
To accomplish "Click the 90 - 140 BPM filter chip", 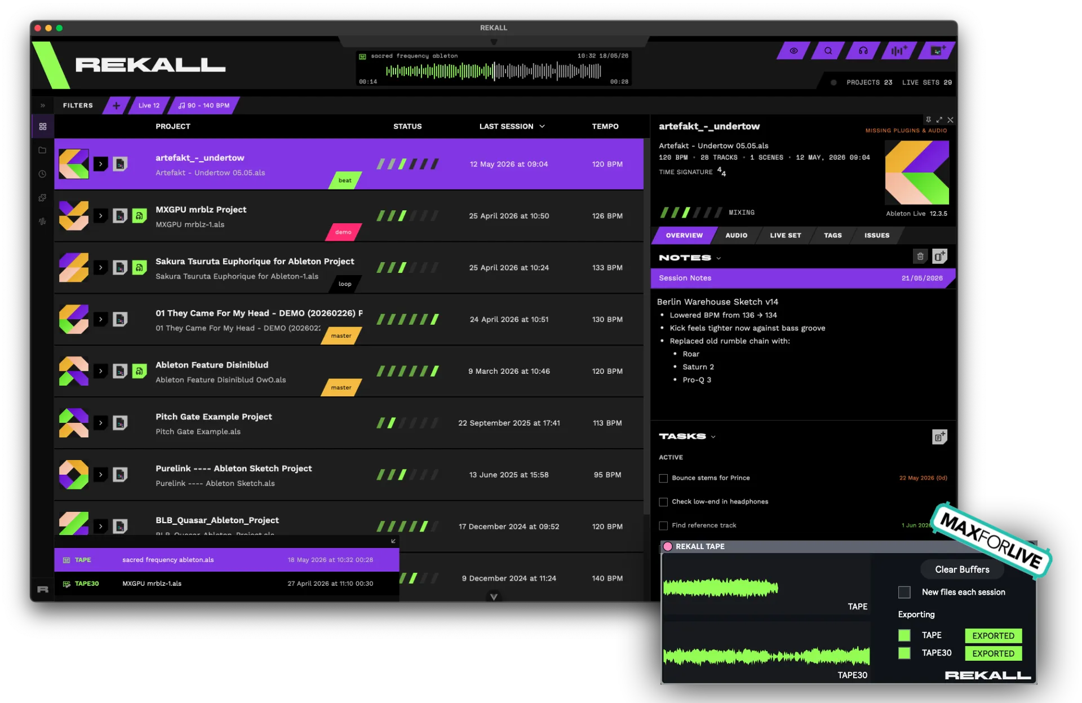I will [x=203, y=105].
